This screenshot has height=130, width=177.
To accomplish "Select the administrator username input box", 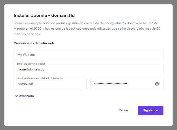I will tap(50, 84).
